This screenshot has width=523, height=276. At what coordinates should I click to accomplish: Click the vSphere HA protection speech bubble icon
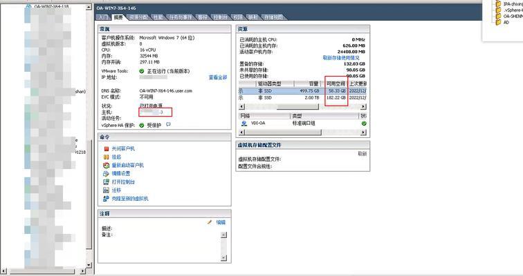point(168,124)
